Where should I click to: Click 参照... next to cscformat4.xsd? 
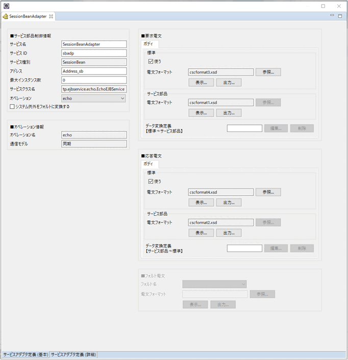(268, 192)
